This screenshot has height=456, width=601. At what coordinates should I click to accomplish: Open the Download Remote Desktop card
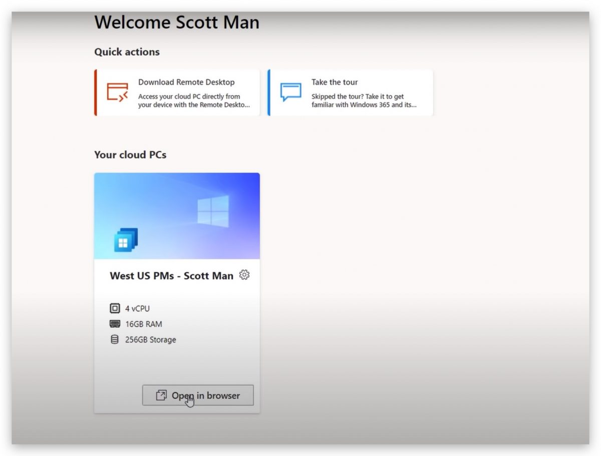177,93
